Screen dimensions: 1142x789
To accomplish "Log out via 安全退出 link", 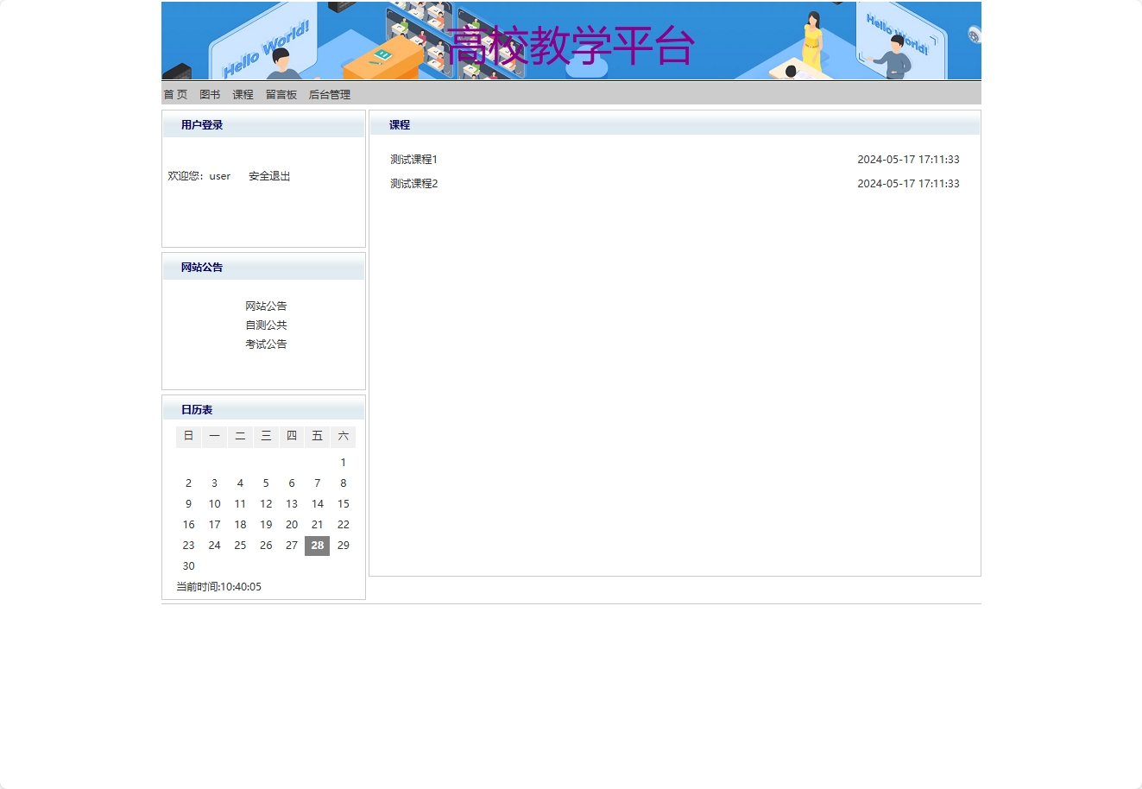I will (268, 176).
